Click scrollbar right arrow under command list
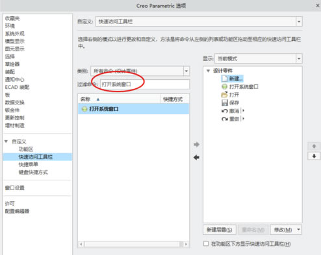Viewport: 321px width, 255px height. (186, 244)
